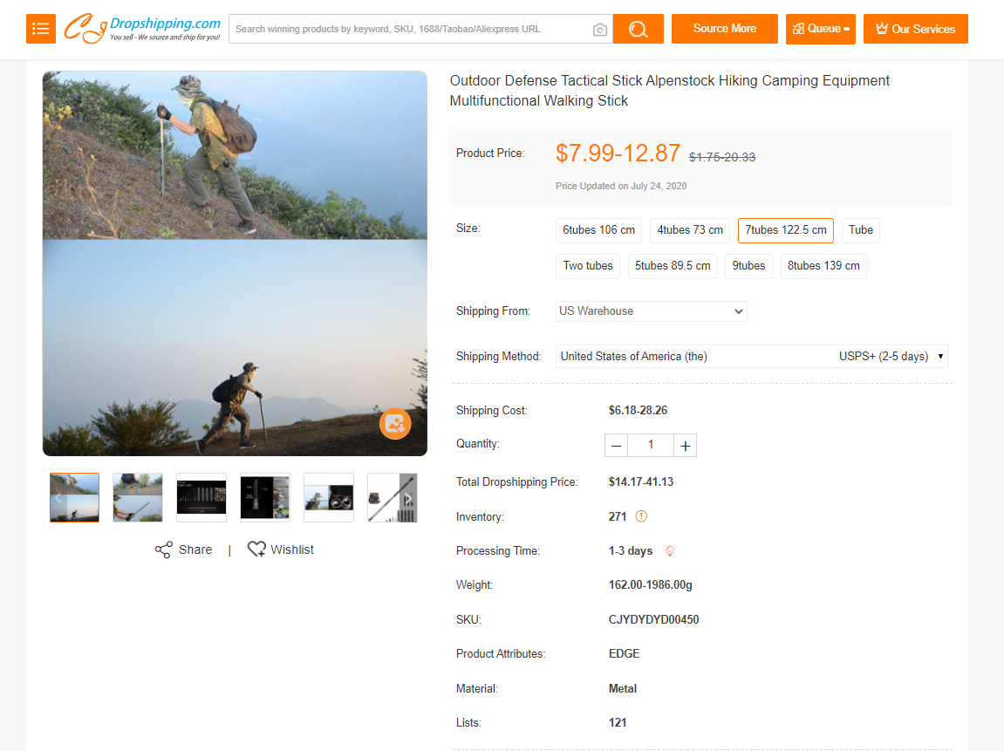This screenshot has width=1004, height=751.
Task: Click the download image icon on photo
Action: (x=395, y=424)
